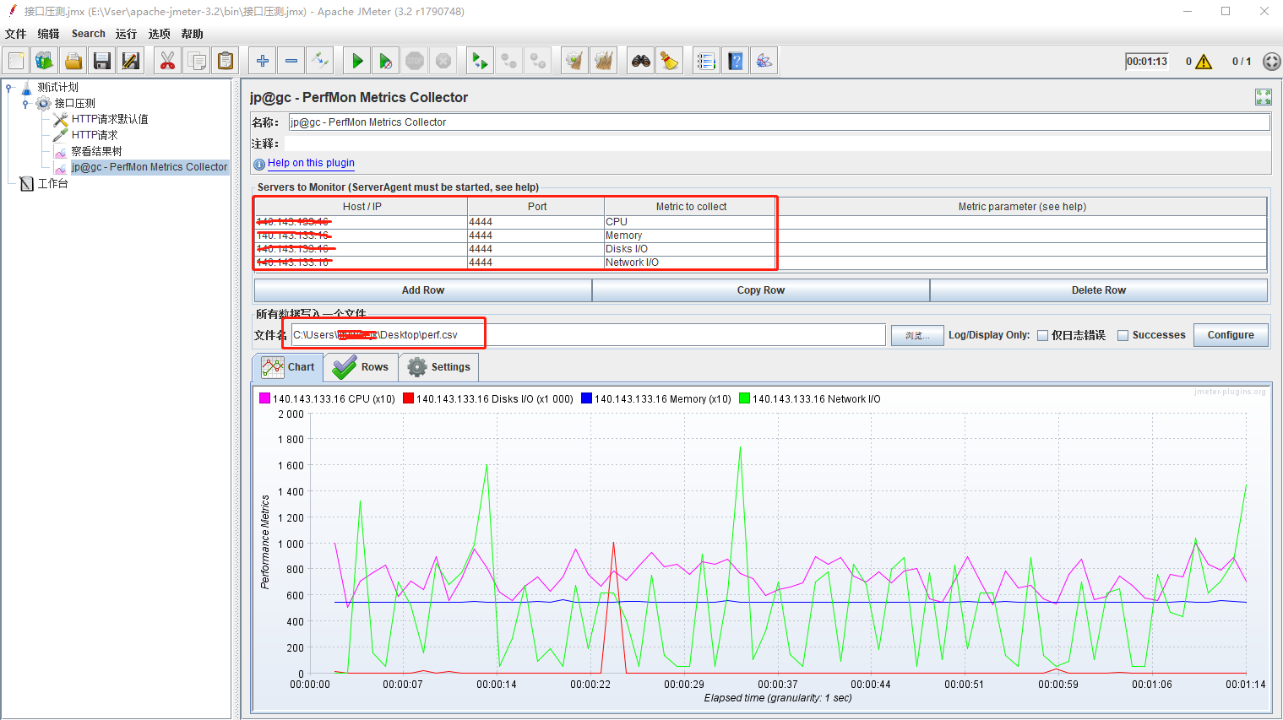Click the Copy Row button

761,290
